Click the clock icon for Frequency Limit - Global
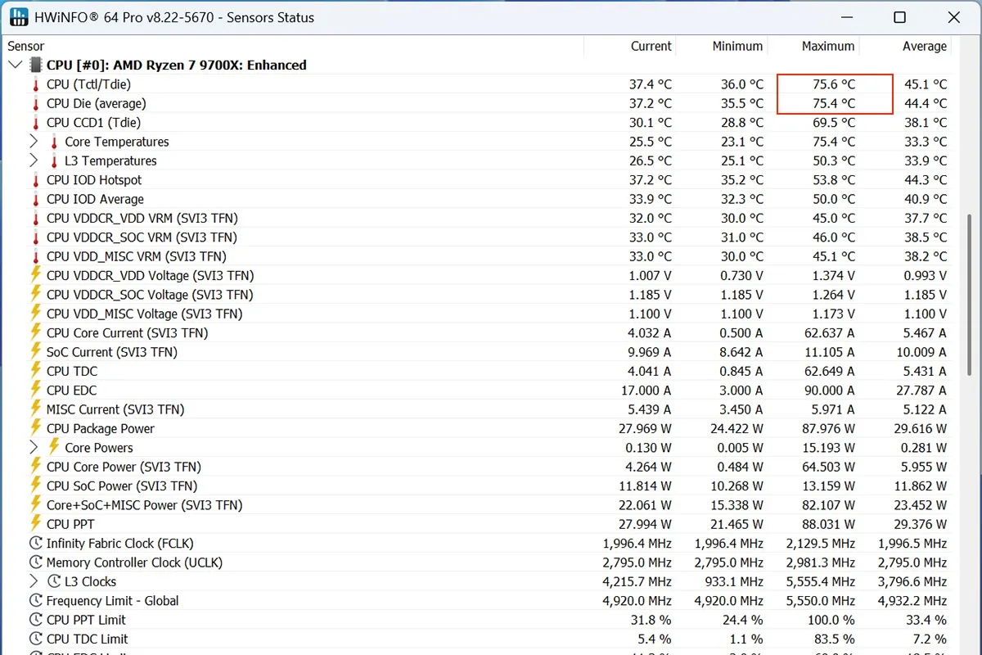The width and height of the screenshot is (982, 655). 35,600
